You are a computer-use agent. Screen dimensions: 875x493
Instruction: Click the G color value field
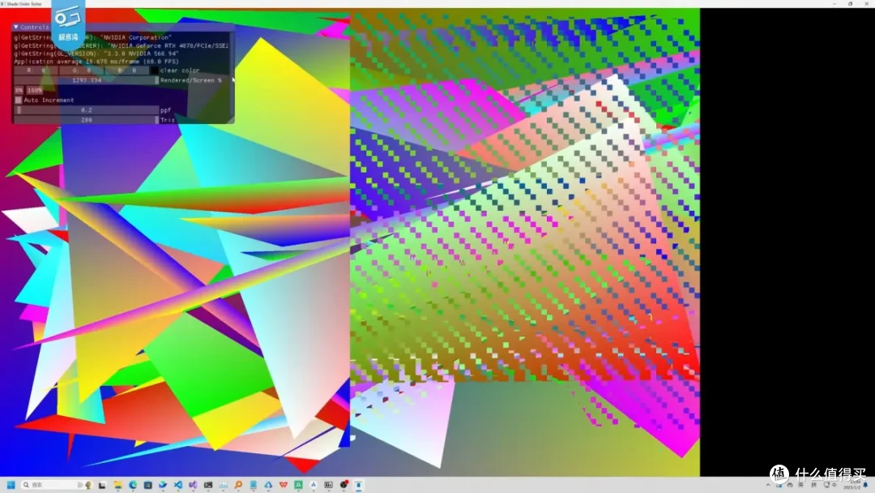(x=82, y=71)
